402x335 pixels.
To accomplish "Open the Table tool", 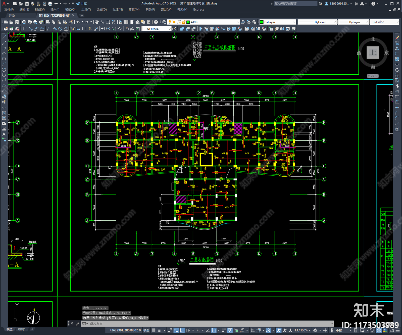I will click(x=4, y=129).
